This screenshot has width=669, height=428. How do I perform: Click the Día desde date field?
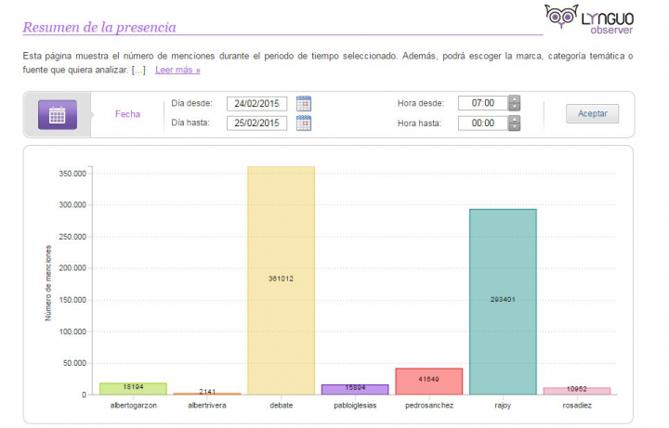(257, 103)
